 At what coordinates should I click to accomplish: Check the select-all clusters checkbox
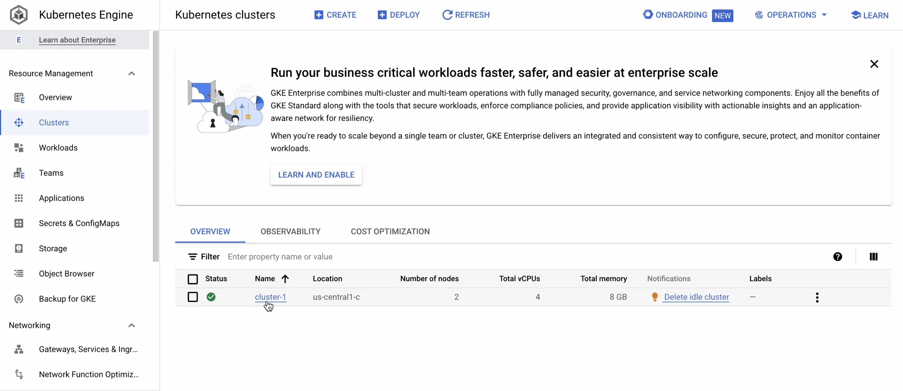(x=193, y=279)
